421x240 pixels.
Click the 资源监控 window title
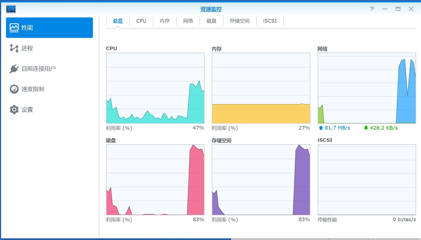point(211,9)
